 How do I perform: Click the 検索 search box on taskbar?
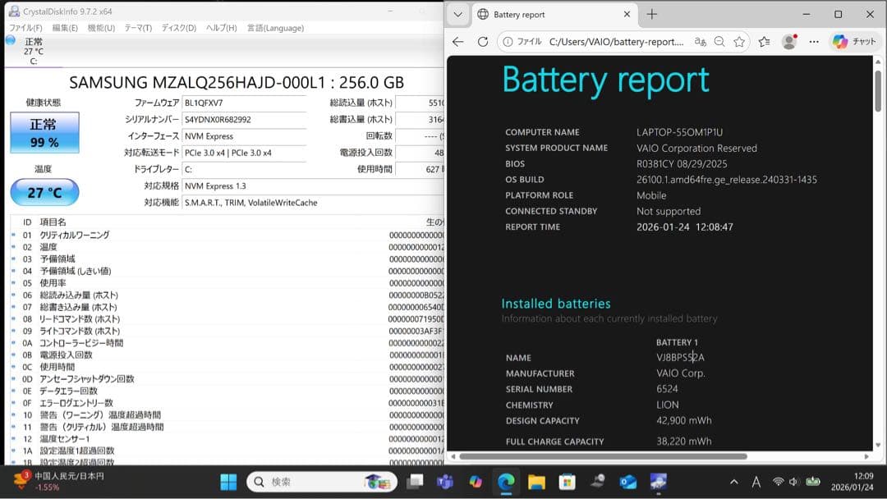(320, 482)
